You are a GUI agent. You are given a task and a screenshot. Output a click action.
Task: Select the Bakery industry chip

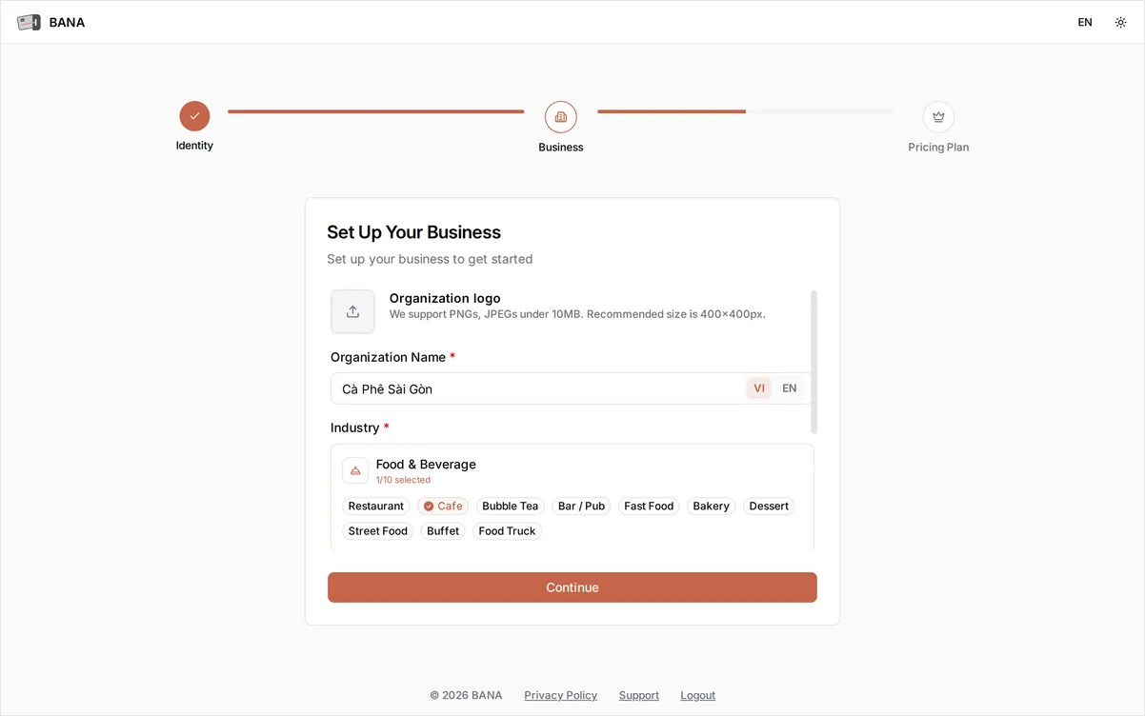(711, 507)
